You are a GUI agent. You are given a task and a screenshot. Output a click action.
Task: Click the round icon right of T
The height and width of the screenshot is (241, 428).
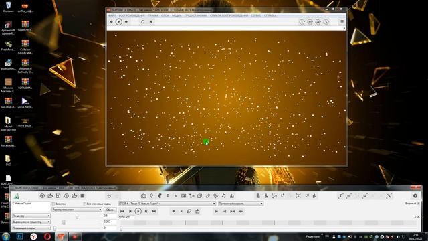(310, 22)
